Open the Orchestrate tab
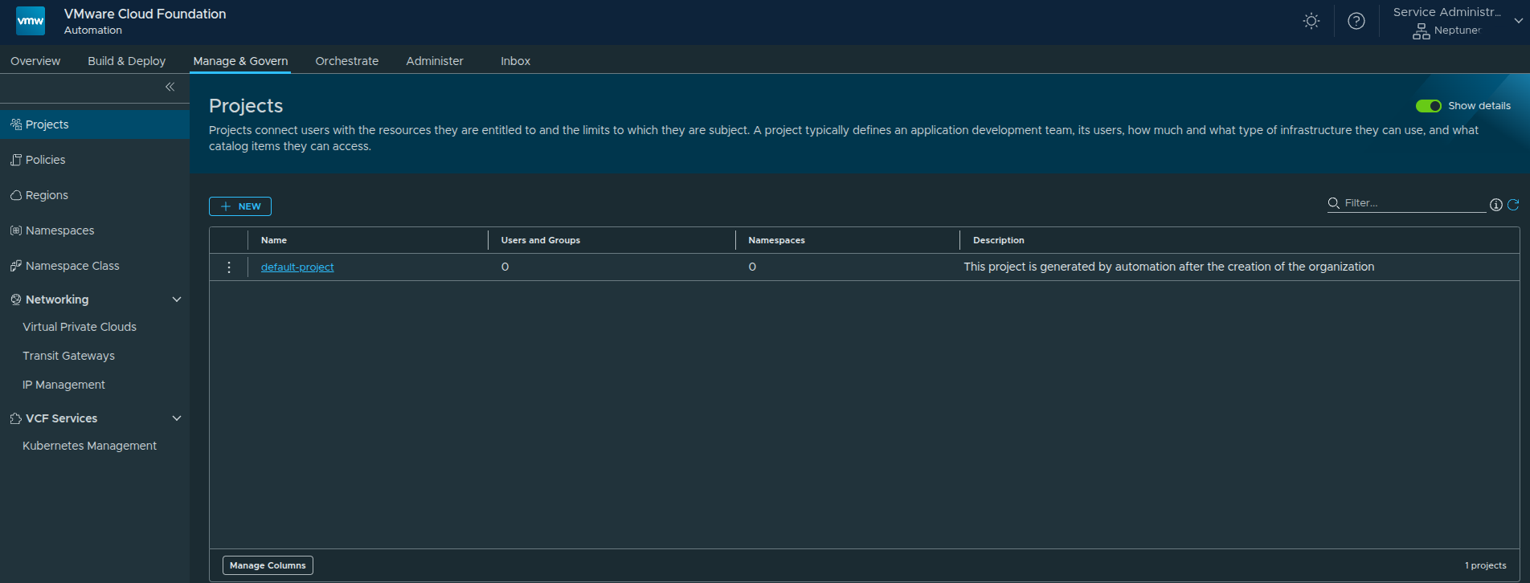1530x583 pixels. tap(346, 61)
